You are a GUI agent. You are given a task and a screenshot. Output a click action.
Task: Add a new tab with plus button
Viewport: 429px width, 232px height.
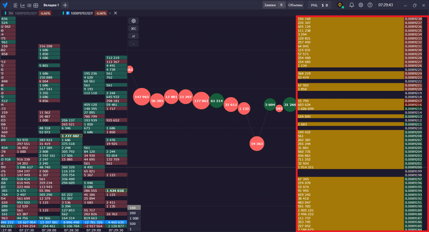65,5
